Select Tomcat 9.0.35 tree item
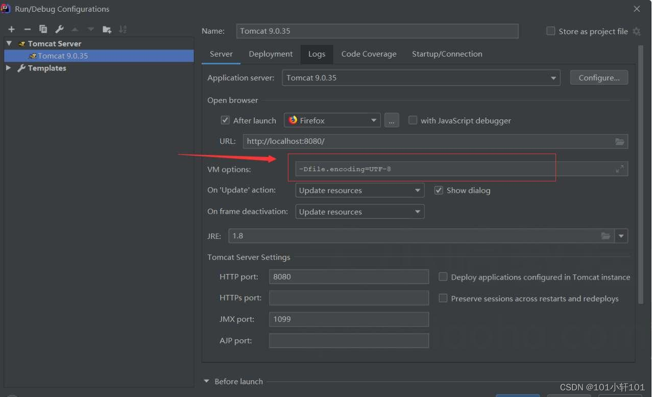Viewport: 653px width, 397px height. [x=99, y=56]
